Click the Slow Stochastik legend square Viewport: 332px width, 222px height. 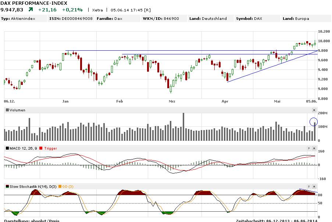click(x=7, y=186)
